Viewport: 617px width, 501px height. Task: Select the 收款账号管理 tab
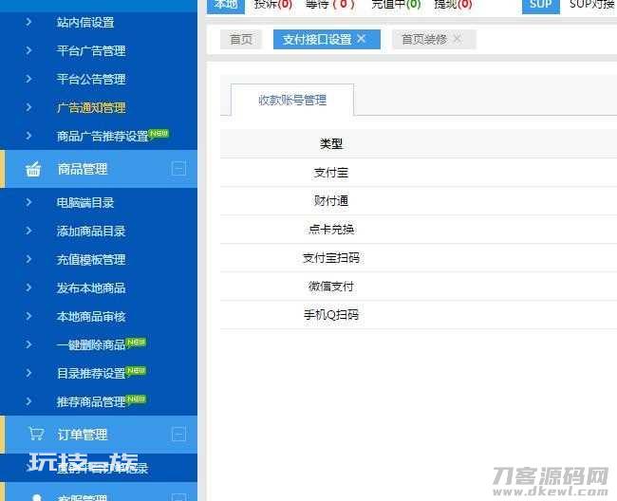[x=292, y=100]
